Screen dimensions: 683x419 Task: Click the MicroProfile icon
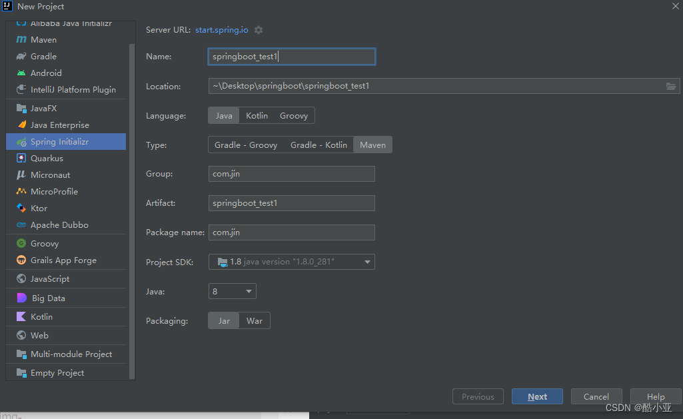[21, 191]
